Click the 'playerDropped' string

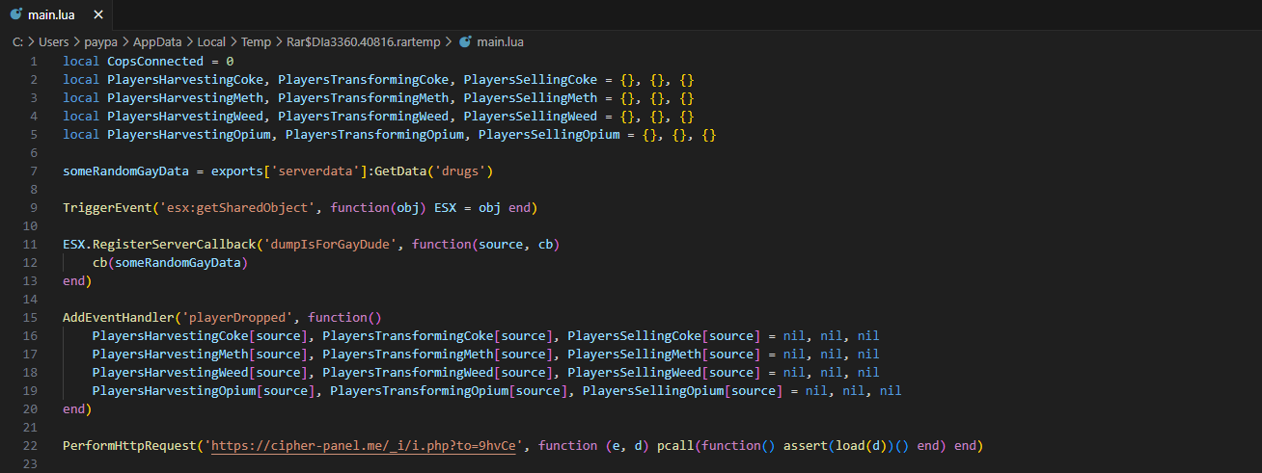236,318
